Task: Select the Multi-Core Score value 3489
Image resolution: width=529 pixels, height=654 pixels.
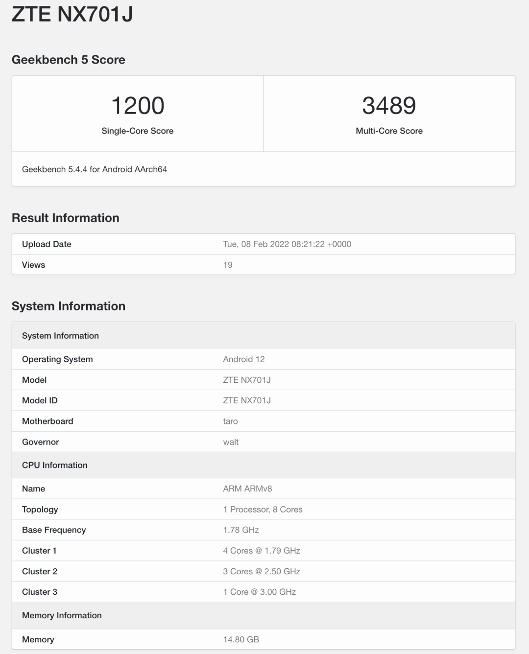Action: [x=389, y=105]
